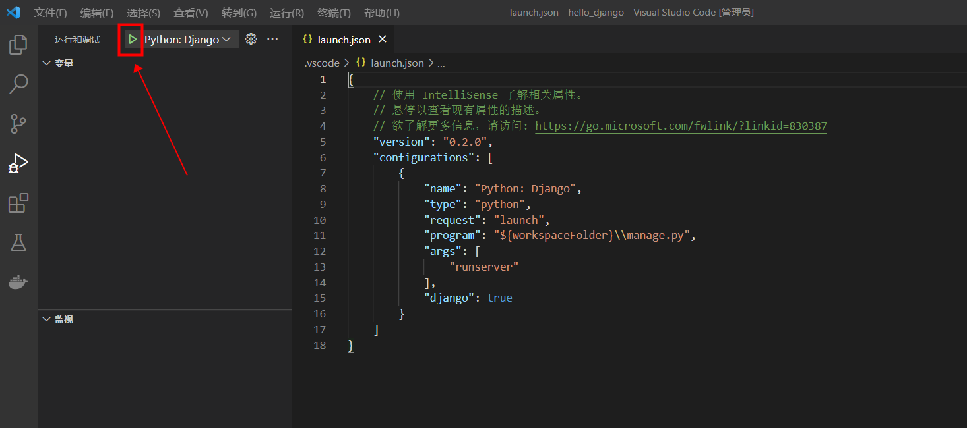Click line number 12 in the gutter
Screen dimensions: 967x428
320,251
